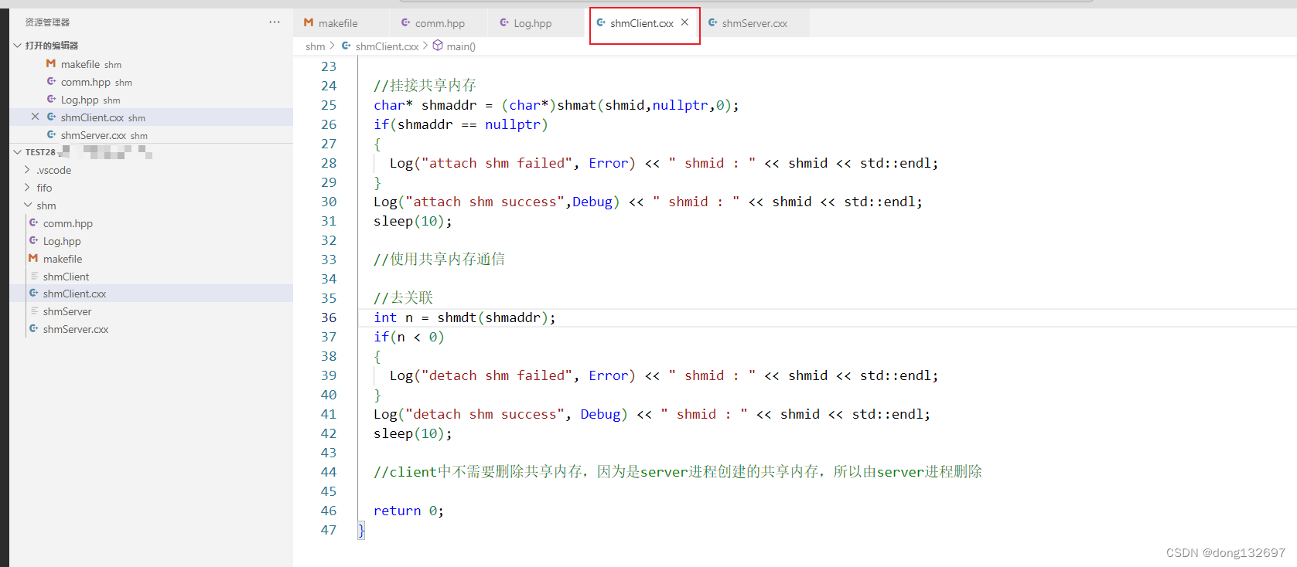This screenshot has height=567, width=1297.
Task: Expand the fifo folder
Action: pos(28,188)
